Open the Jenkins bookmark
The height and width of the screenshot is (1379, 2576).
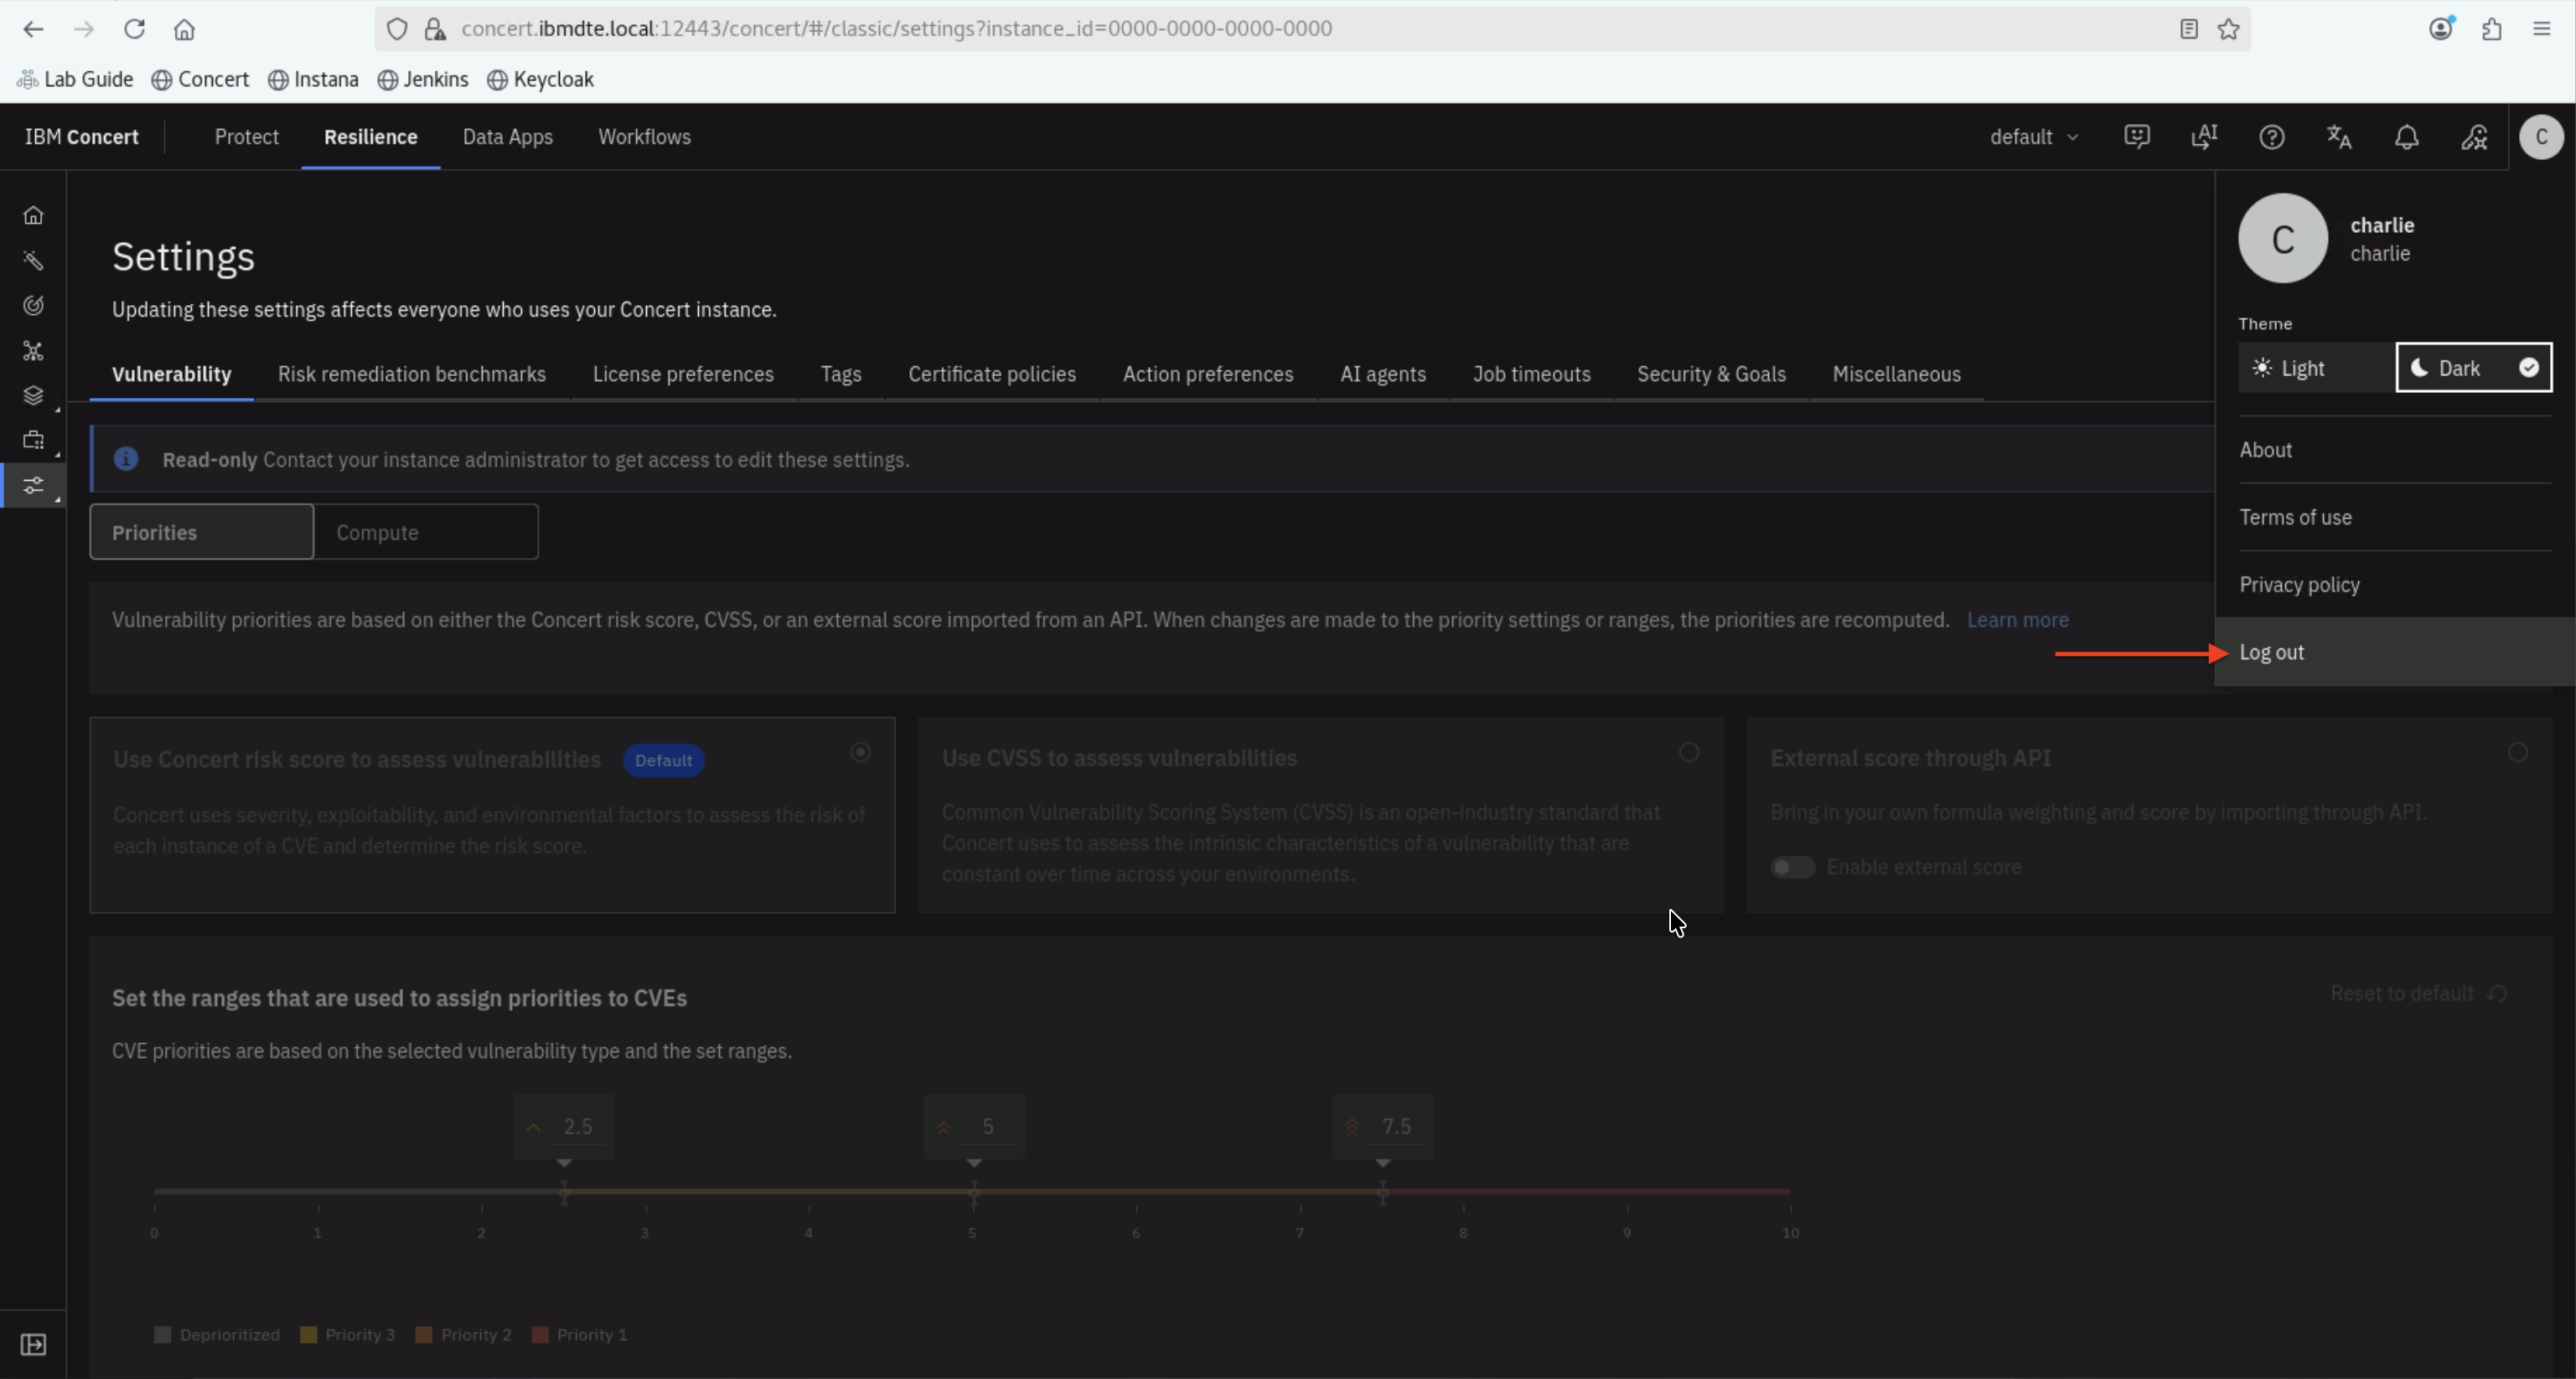point(422,79)
